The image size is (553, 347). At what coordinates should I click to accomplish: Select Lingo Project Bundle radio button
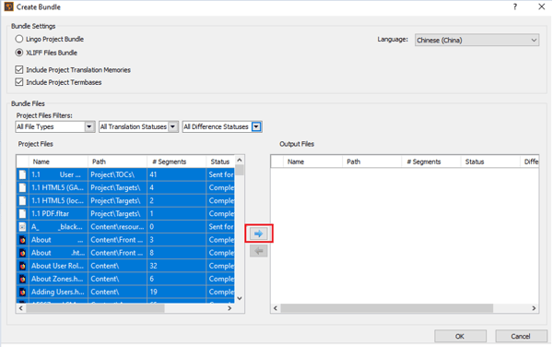point(19,39)
